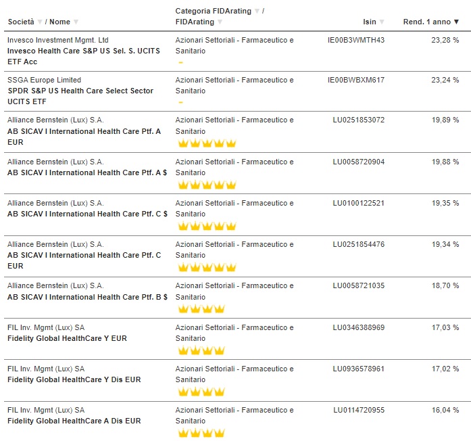Click SSGA Europe Limited company name
The width and height of the screenshot is (471, 441).
pyautogui.click(x=44, y=80)
